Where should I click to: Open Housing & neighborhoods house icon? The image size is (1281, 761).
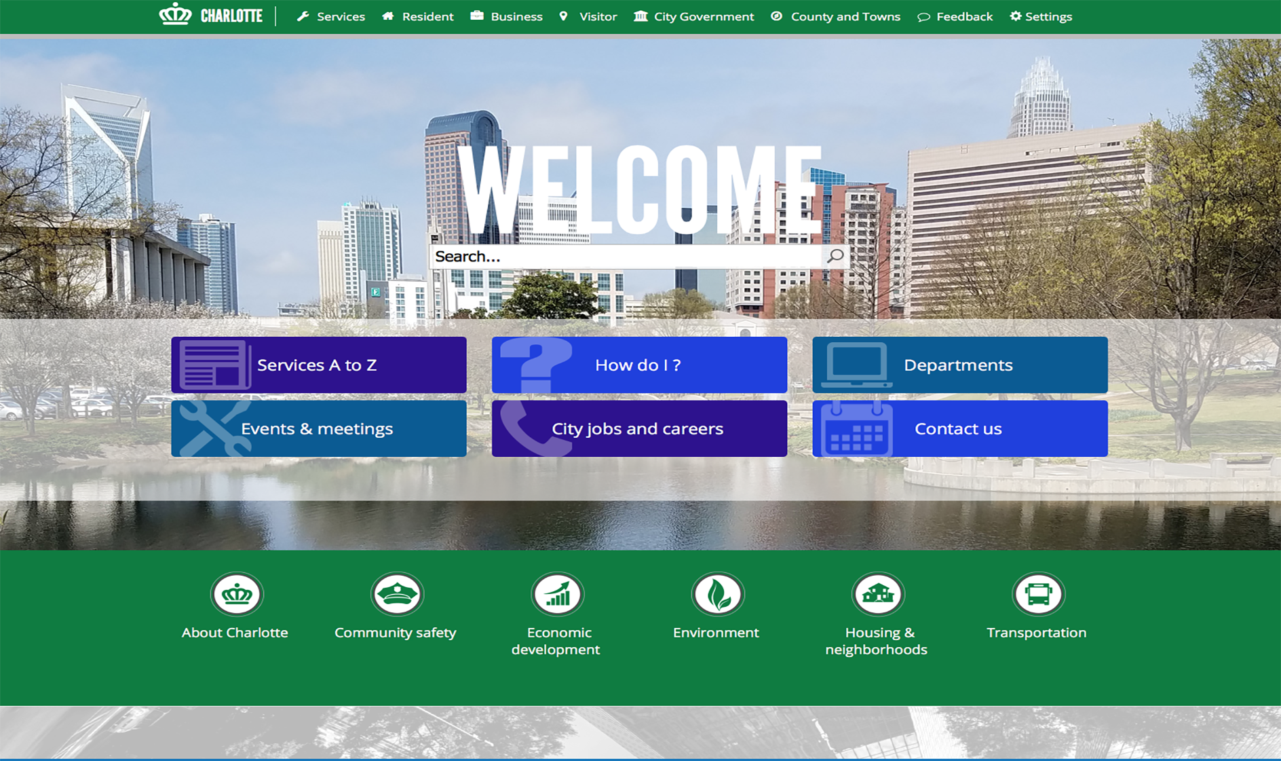click(877, 595)
